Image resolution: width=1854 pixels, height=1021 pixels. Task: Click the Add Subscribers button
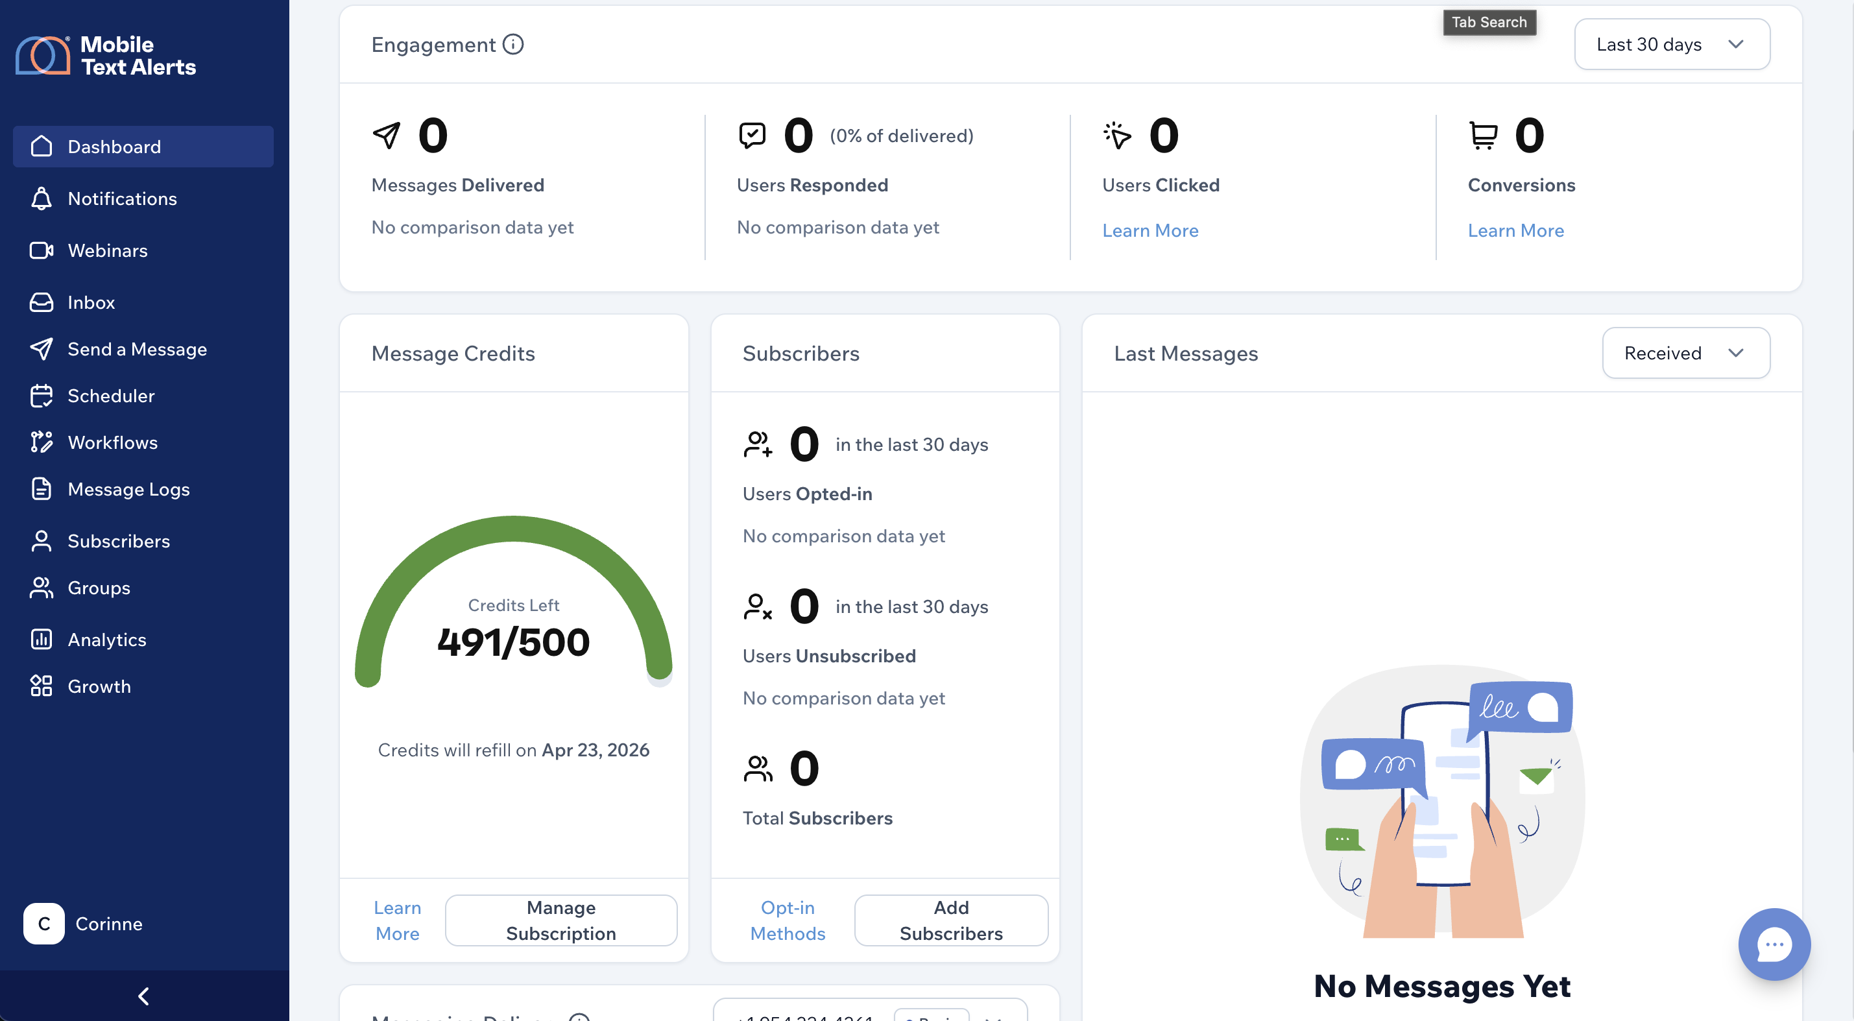(950, 920)
